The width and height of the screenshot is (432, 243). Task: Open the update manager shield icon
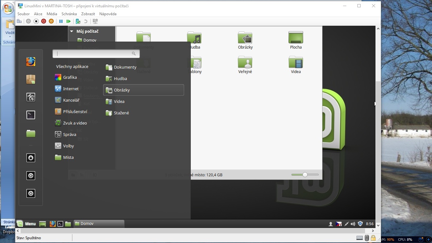point(360,224)
